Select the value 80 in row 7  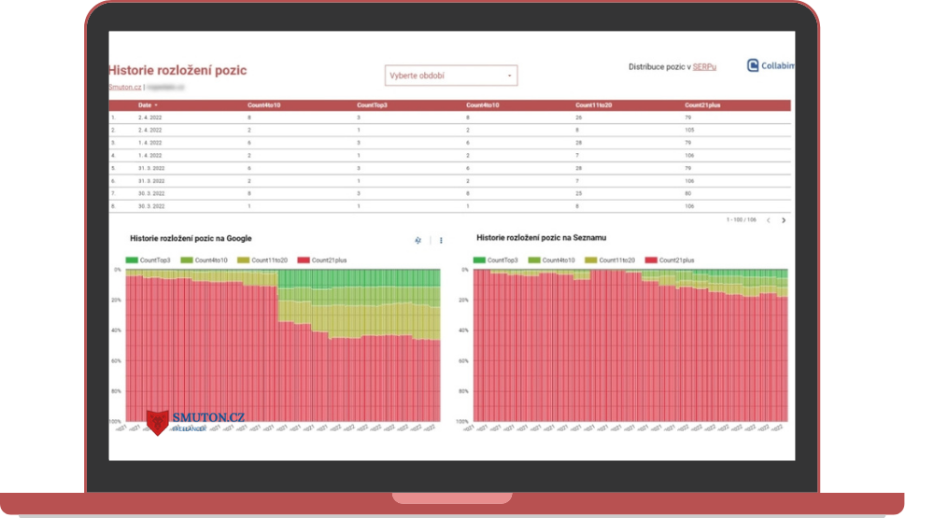coord(688,193)
